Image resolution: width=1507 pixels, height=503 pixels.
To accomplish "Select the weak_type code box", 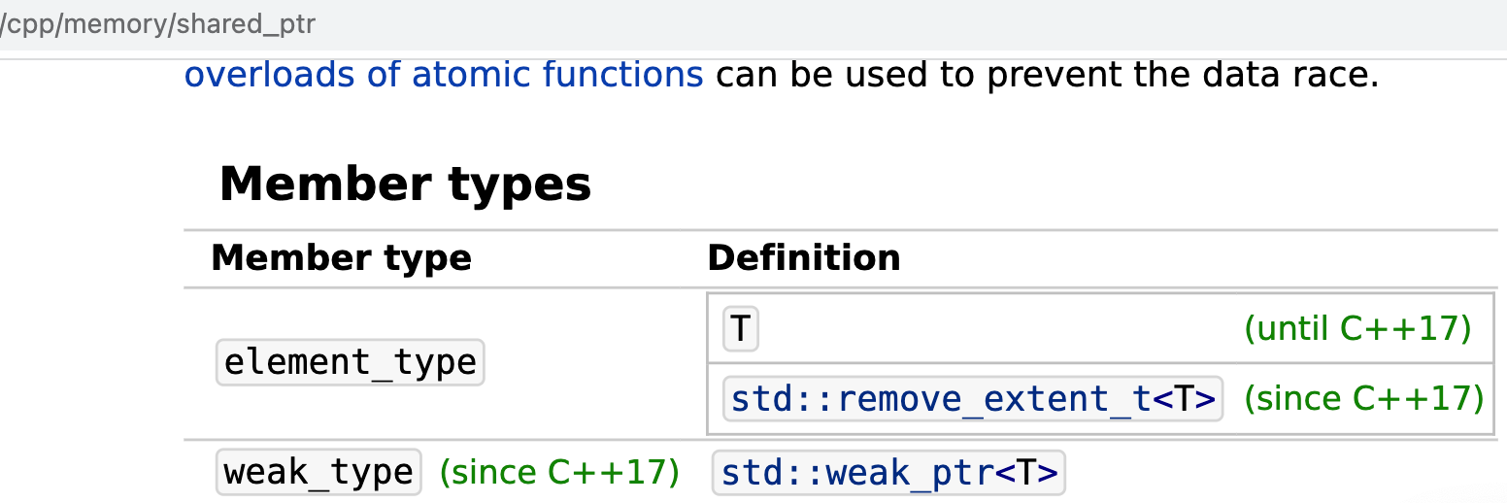I will pos(318,472).
